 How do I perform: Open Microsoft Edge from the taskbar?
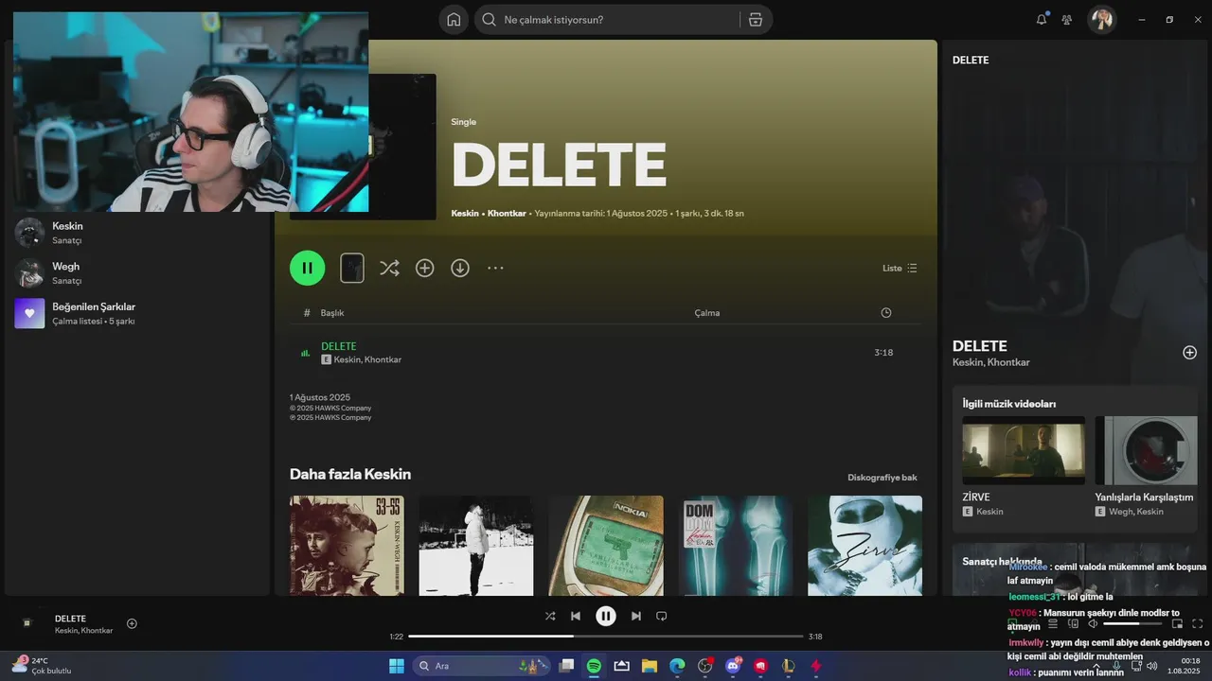677,666
